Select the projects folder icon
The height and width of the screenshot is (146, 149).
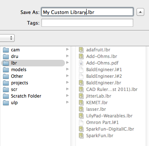pos(6,83)
